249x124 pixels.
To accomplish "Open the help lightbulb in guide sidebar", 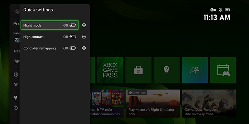I will click(x=15, y=98).
